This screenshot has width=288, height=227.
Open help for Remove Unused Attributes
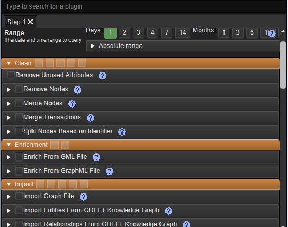(103, 76)
